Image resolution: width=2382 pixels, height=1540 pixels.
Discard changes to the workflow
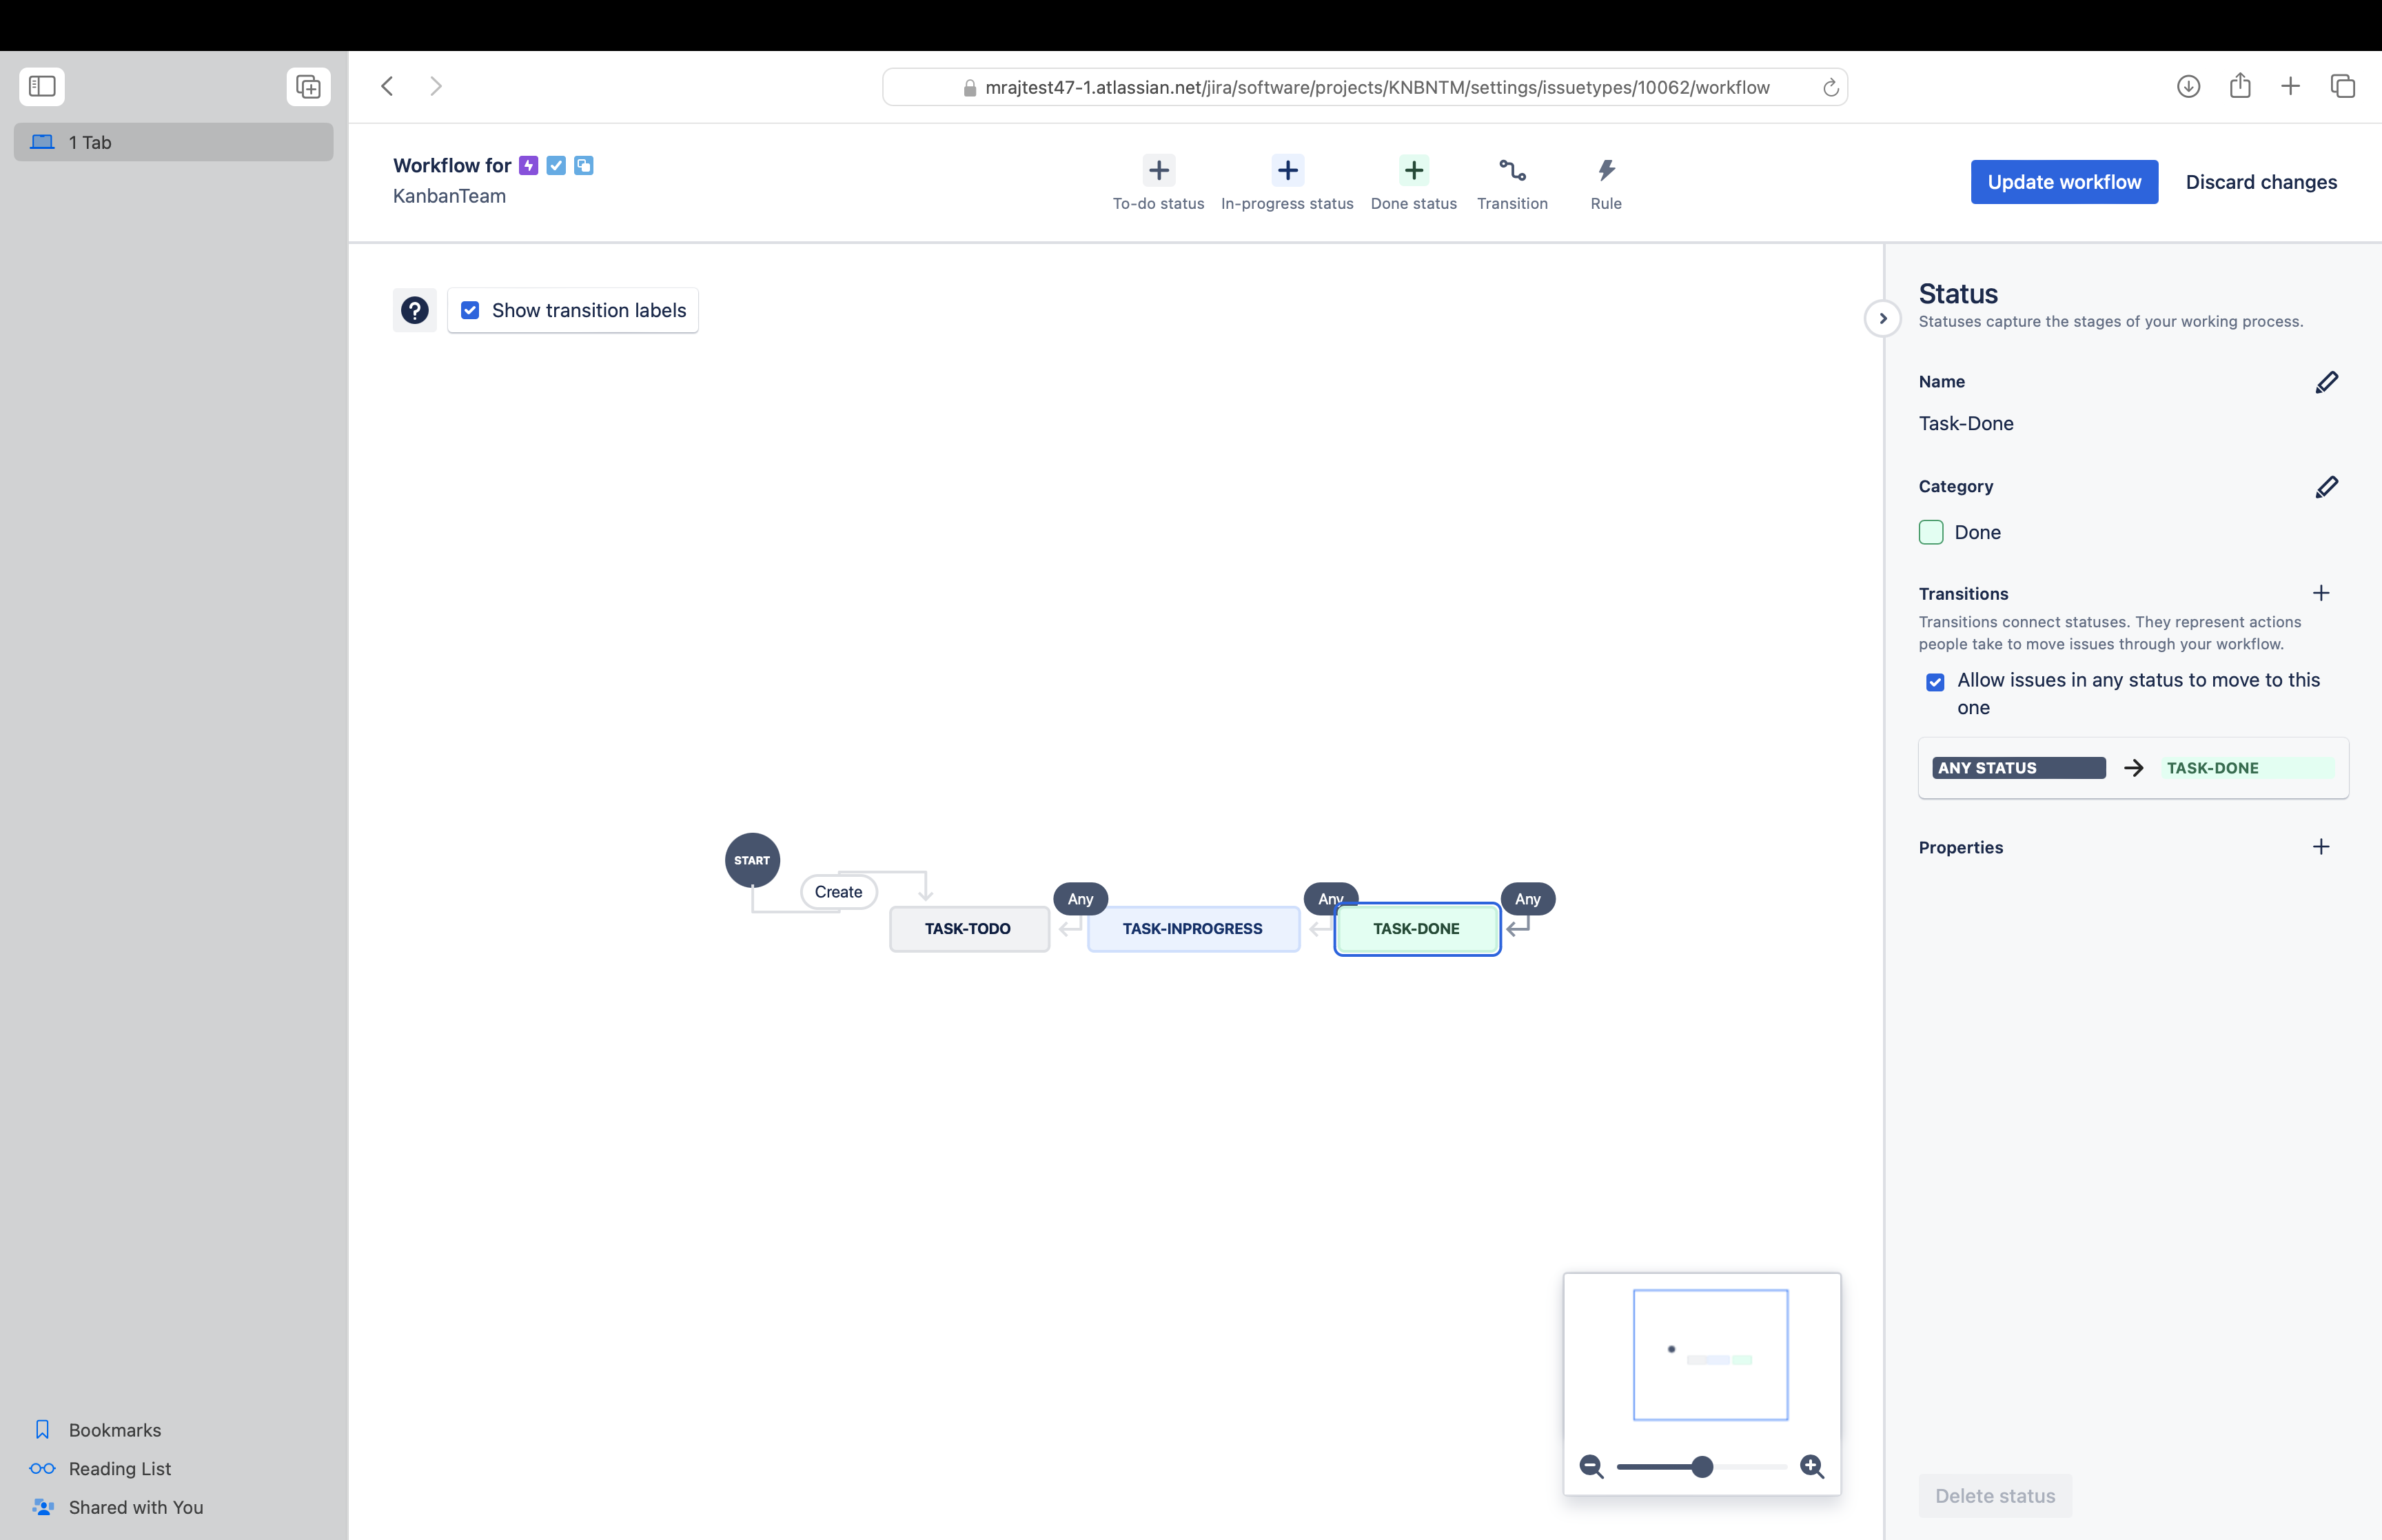point(2262,181)
